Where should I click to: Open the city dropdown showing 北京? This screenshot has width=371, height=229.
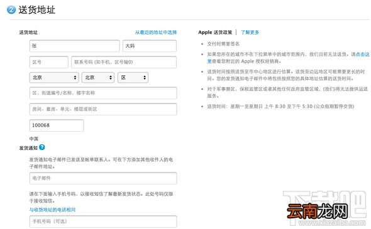98,77
